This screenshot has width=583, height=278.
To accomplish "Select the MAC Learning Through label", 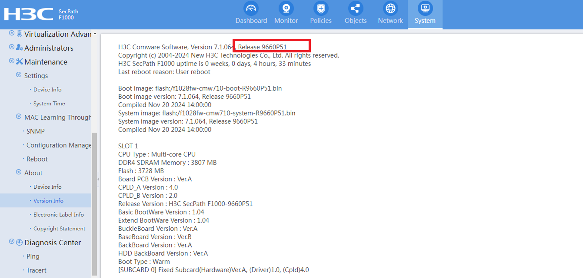I will tap(58, 117).
